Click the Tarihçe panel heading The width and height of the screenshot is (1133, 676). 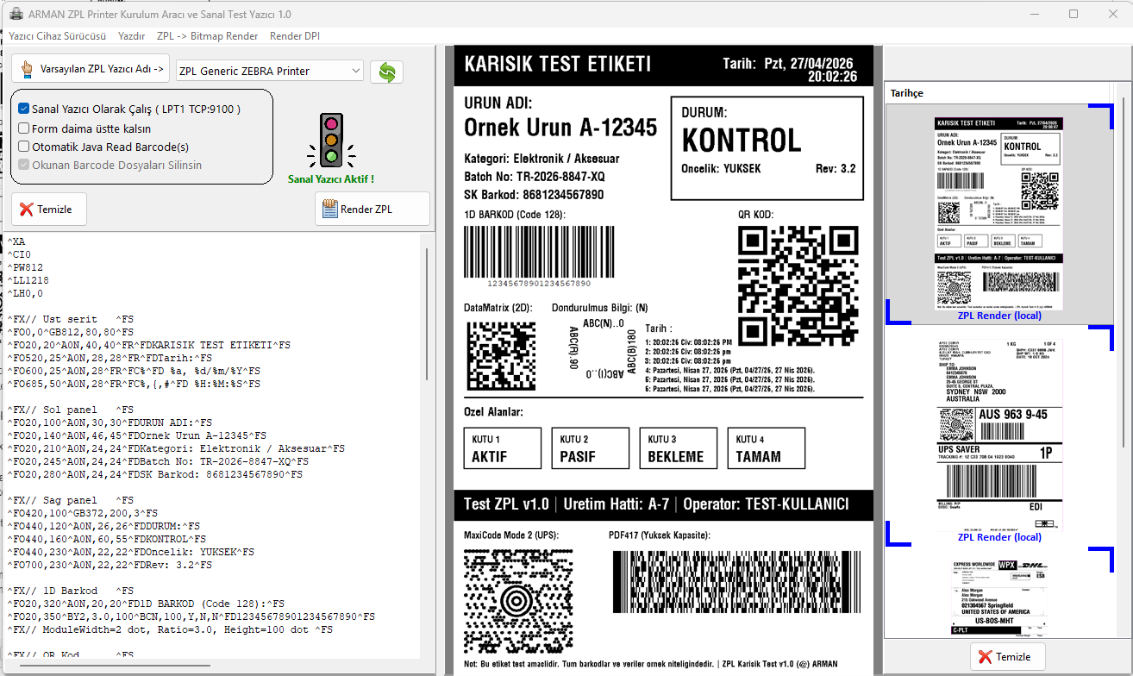906,93
